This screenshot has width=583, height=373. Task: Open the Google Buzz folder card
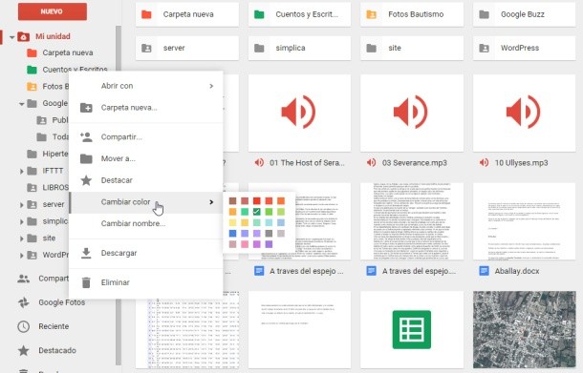[x=525, y=14]
